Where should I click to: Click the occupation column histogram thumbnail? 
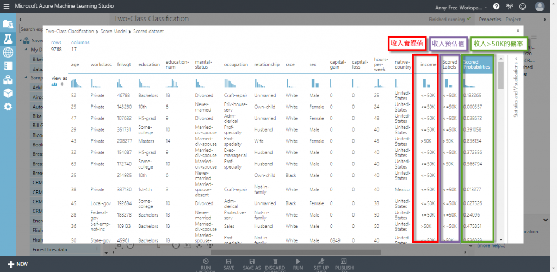coord(230,83)
